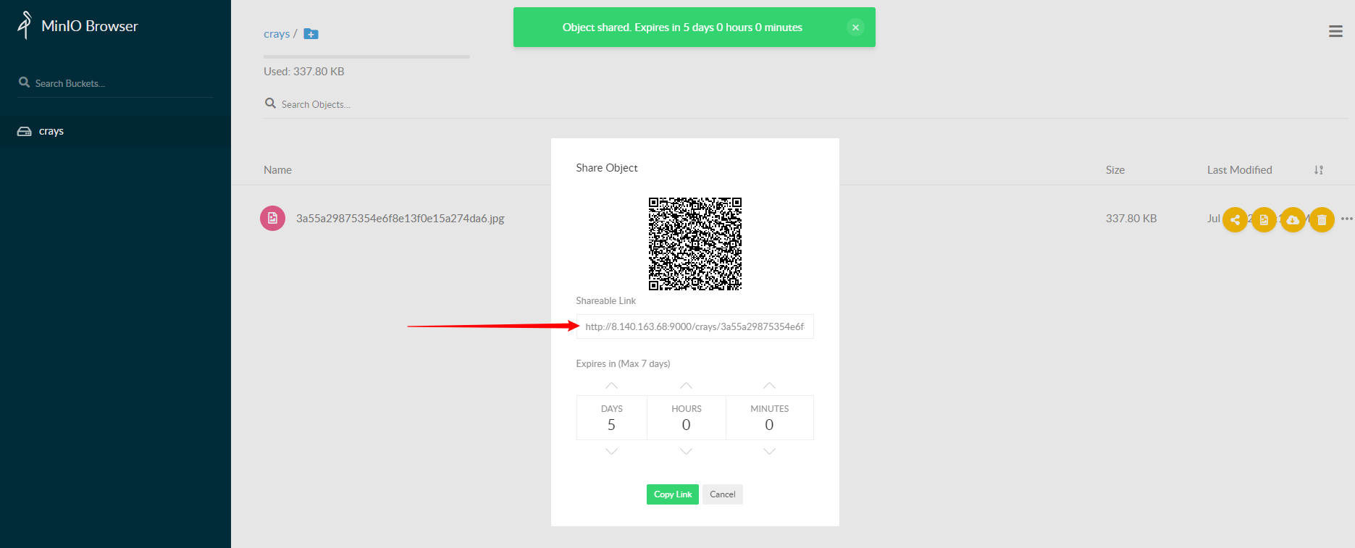The width and height of the screenshot is (1355, 548).
Task: Select the crays bucket in sidebar
Action: 115,131
